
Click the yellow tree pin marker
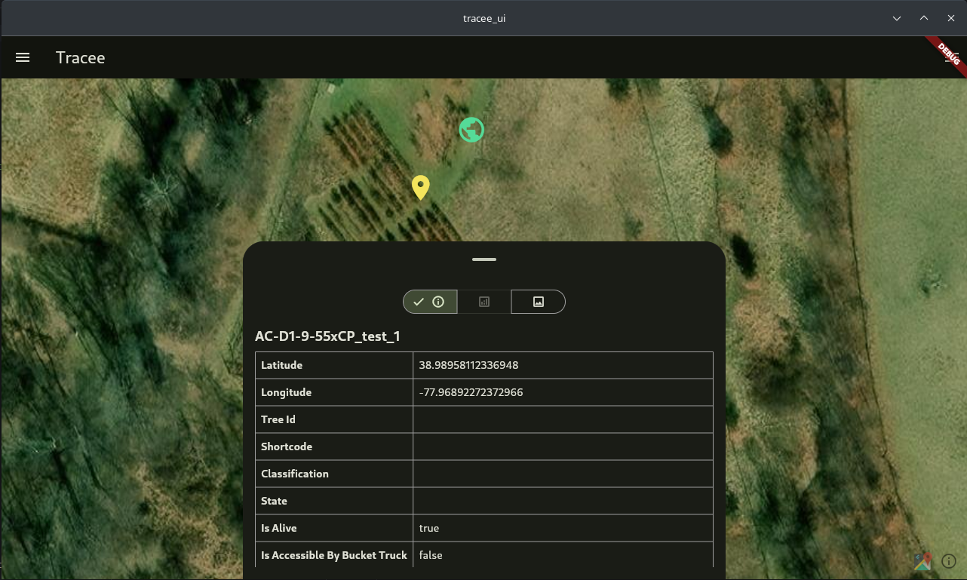click(420, 187)
